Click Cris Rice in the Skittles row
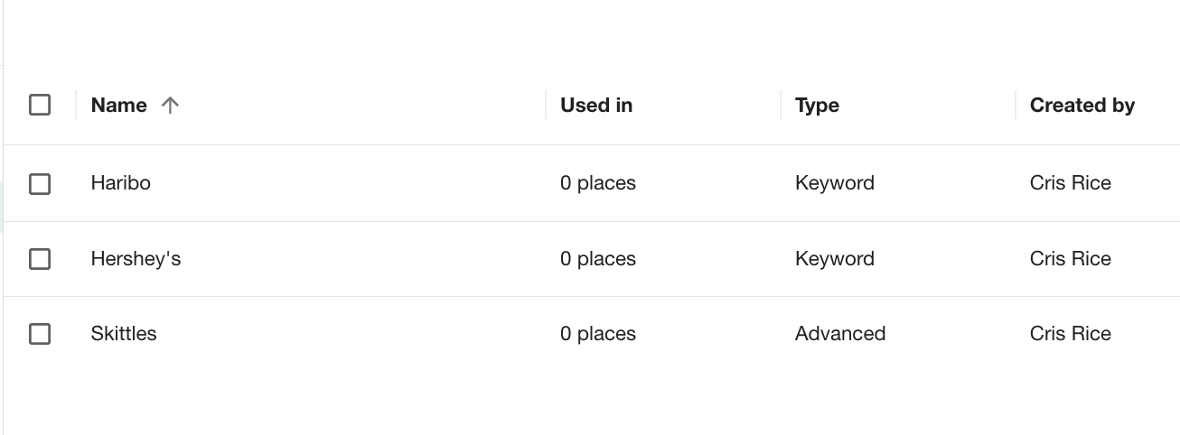Screen dimensions: 1180x435 1070,334
